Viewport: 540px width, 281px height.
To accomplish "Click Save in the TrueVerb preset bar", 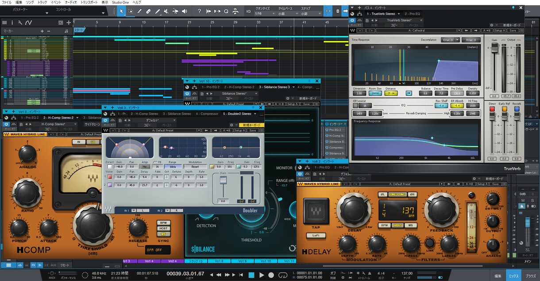I will [513, 30].
